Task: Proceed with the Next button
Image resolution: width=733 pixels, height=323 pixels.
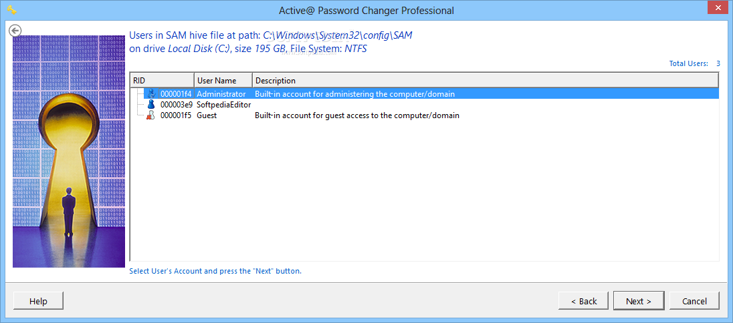Action: 638,301
